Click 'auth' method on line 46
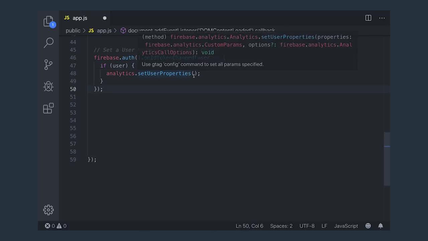The width and height of the screenshot is (428, 241). 128,58
